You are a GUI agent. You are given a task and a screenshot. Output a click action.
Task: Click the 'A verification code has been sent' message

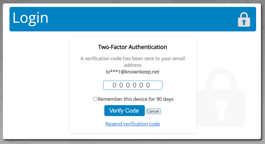pos(133,62)
